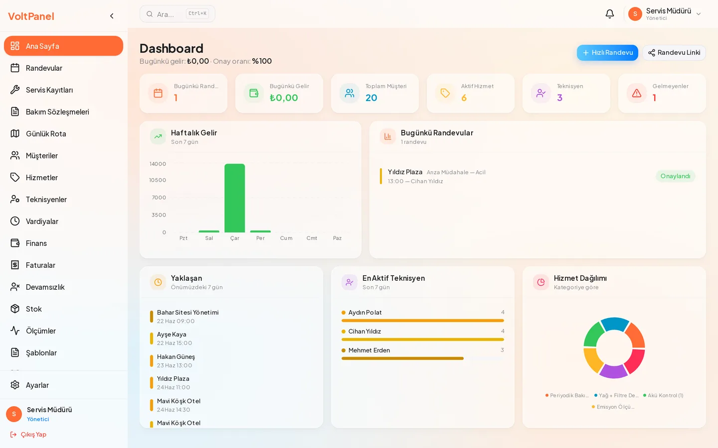718x448 pixels.
Task: Click the Faturalar invoice icon
Action: (15, 265)
